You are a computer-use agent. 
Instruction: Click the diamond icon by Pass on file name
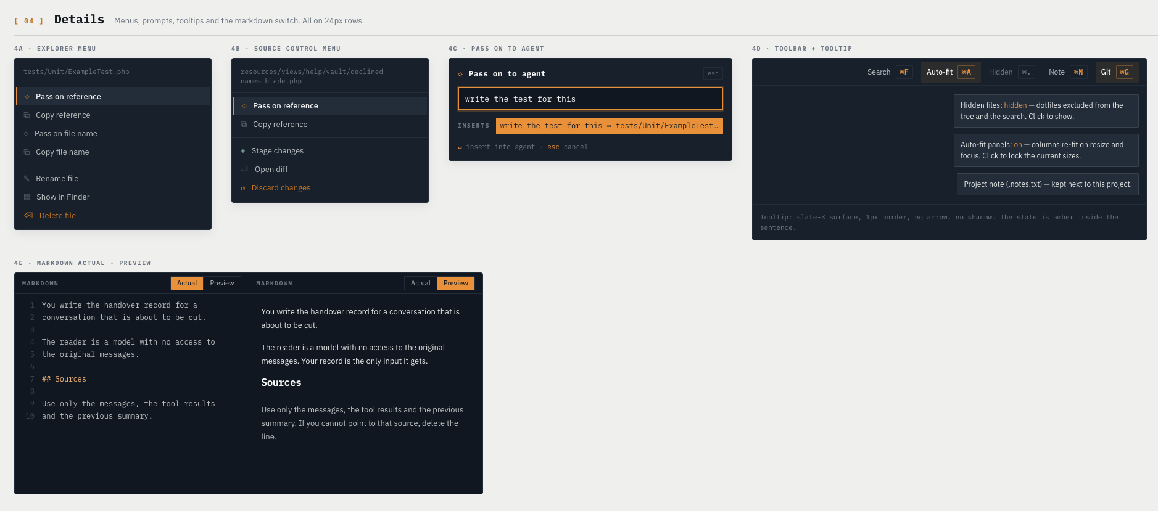[26, 134]
